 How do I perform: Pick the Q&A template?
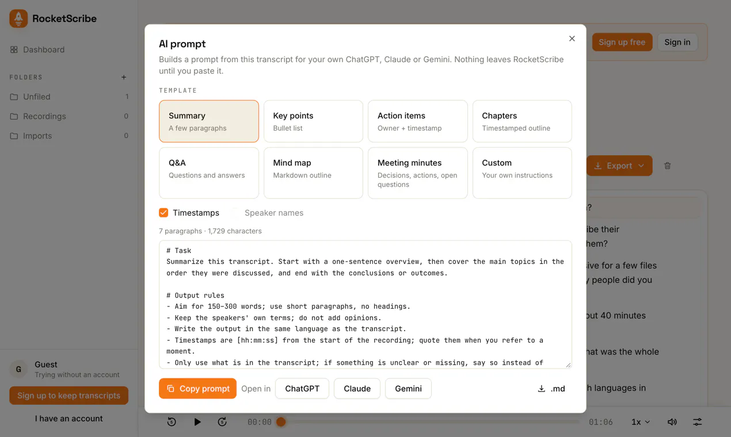(x=209, y=173)
